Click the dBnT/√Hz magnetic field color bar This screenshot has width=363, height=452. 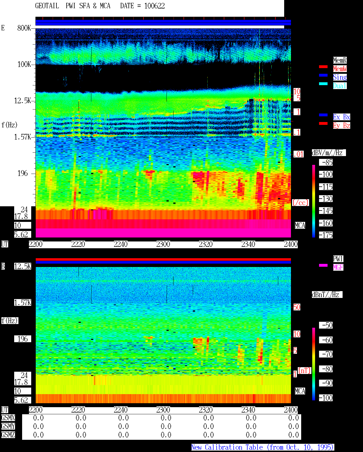pos(314,364)
